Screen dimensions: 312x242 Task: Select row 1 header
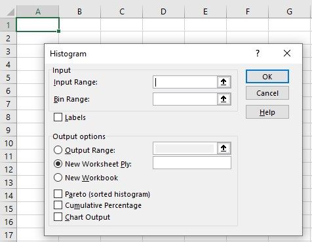tap(8, 25)
